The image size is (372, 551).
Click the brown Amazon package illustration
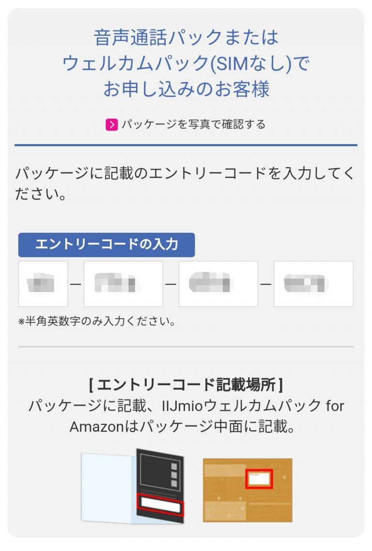(248, 490)
